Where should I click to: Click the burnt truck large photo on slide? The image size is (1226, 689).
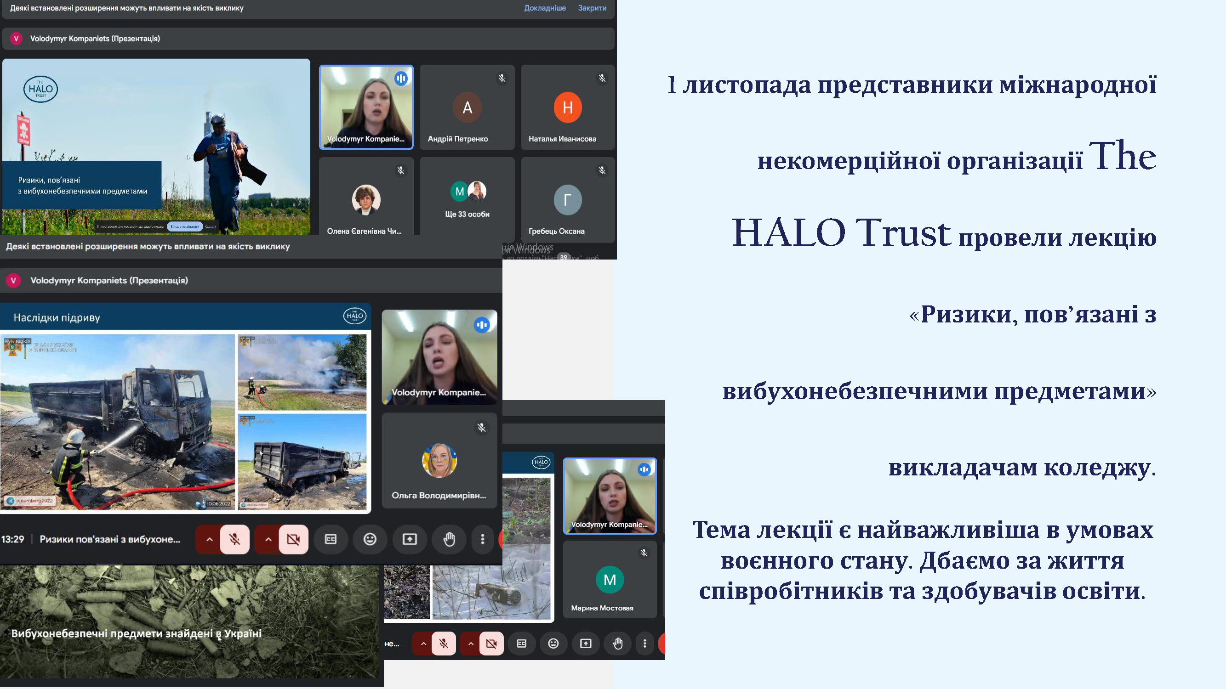tap(117, 422)
